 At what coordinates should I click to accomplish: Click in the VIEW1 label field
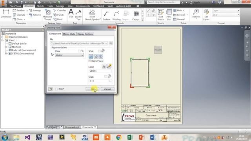[x=100, y=71]
